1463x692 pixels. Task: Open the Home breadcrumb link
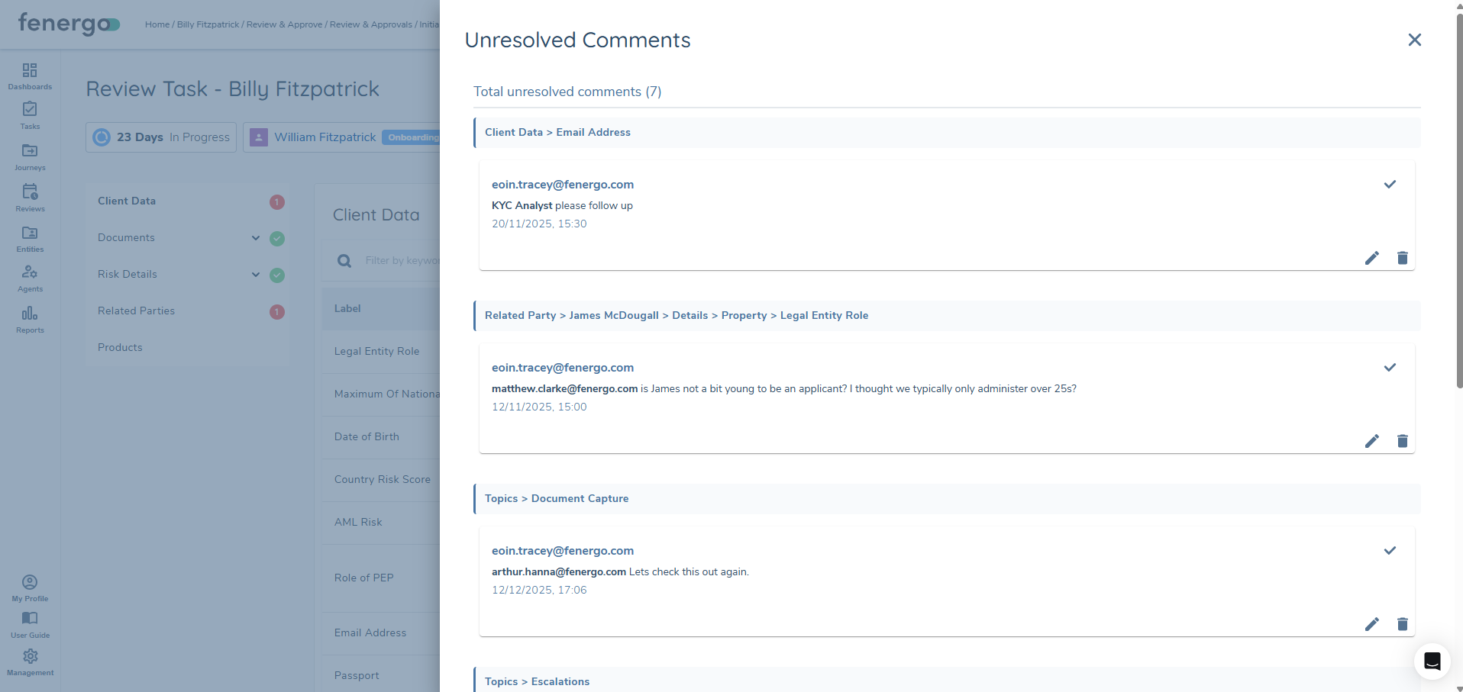click(157, 24)
